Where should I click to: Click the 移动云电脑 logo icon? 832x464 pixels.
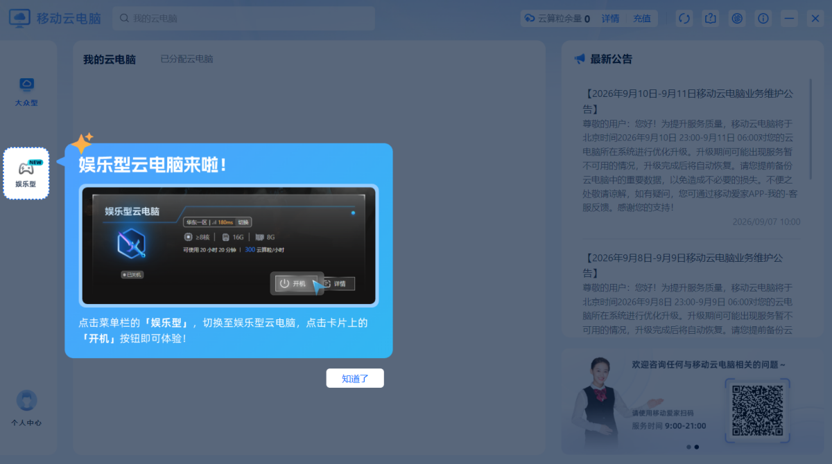[x=19, y=18]
